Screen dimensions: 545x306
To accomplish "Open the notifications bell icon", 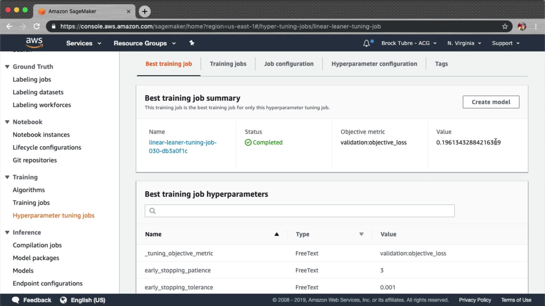I will [x=366, y=43].
